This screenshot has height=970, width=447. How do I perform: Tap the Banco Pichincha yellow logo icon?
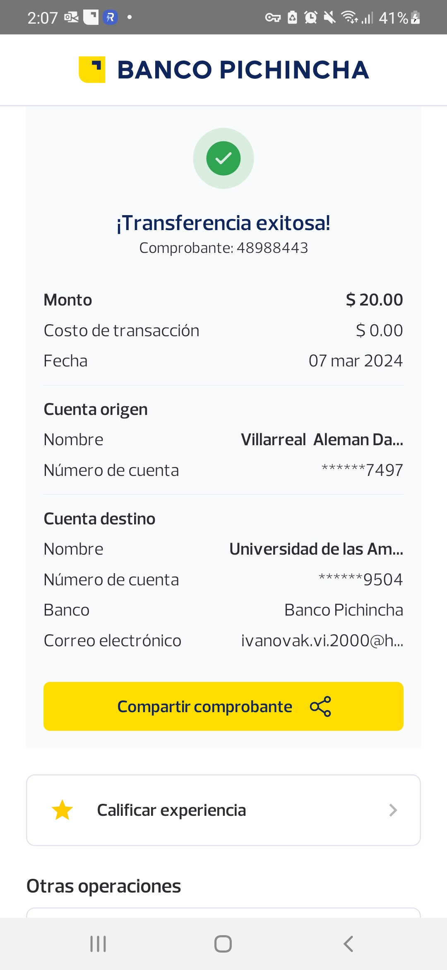(x=92, y=69)
